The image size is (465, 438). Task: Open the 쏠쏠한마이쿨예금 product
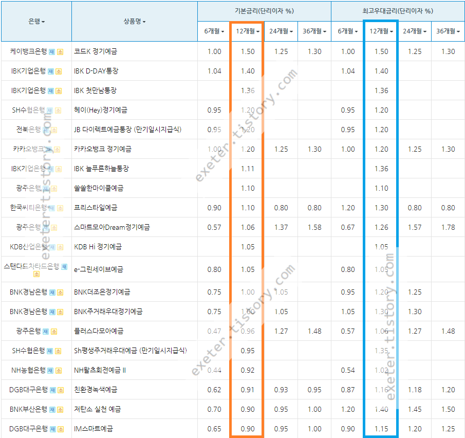pos(99,188)
